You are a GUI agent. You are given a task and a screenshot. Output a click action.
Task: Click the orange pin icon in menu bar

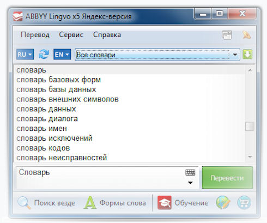tap(246, 35)
